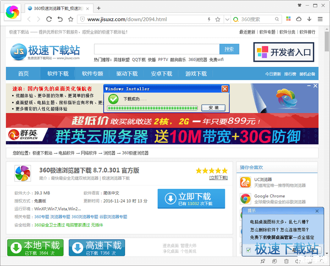The width and height of the screenshot is (330, 266).
Task: Click the green 本地下载 button
Action: [x=35, y=248]
